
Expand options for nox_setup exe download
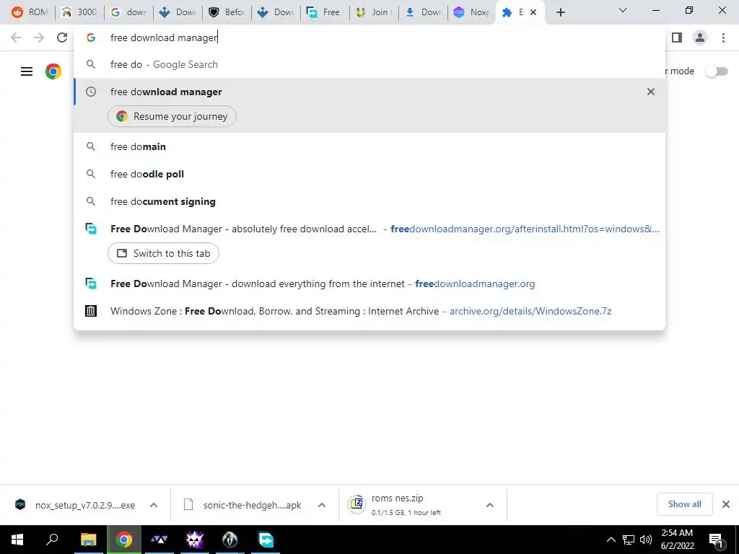[154, 505]
